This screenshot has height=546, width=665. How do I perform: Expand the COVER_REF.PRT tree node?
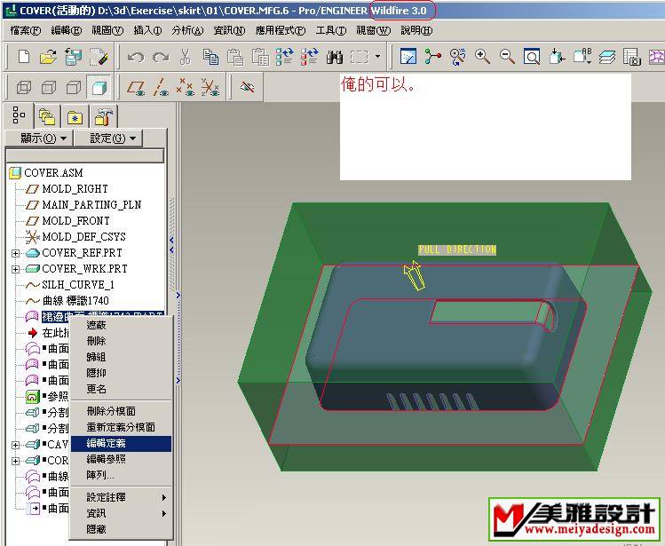click(x=15, y=253)
